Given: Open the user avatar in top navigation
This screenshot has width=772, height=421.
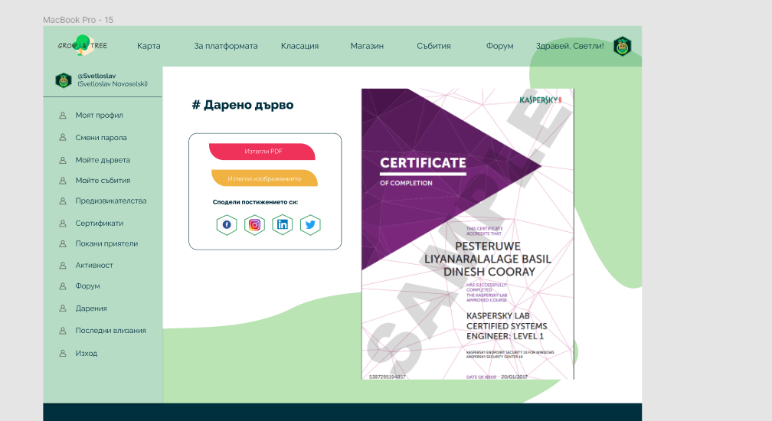Looking at the screenshot, I should (623, 46).
